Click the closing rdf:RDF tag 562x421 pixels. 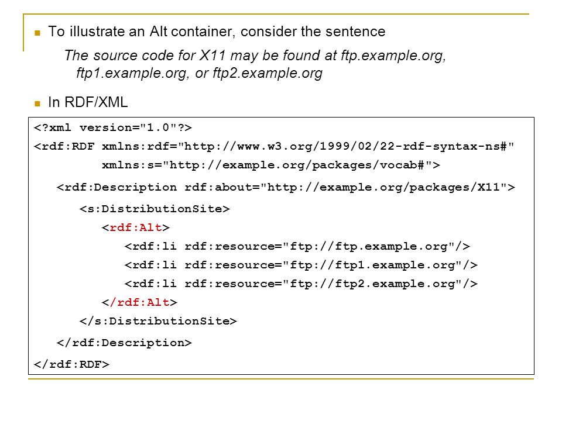pos(71,364)
